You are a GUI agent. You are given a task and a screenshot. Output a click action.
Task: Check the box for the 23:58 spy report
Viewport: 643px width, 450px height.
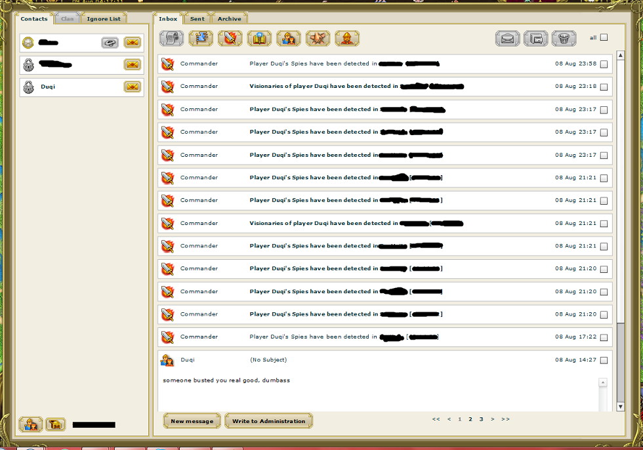604,64
